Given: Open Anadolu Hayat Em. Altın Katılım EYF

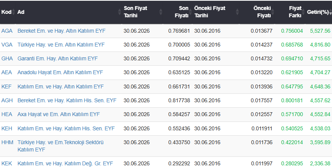Looking at the screenshot, I should (60, 73).
